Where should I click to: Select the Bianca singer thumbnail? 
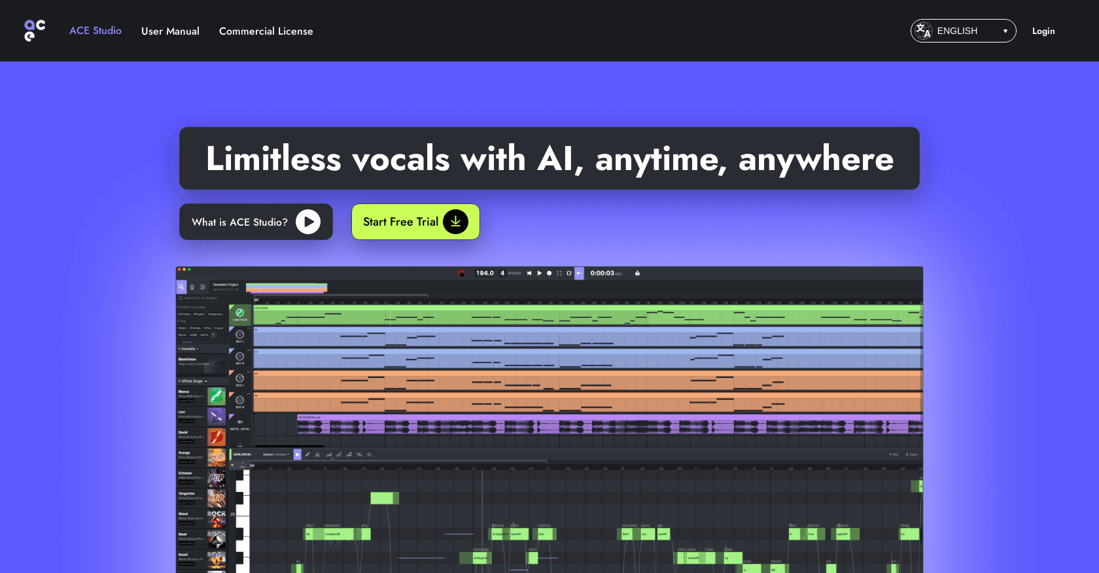(217, 396)
